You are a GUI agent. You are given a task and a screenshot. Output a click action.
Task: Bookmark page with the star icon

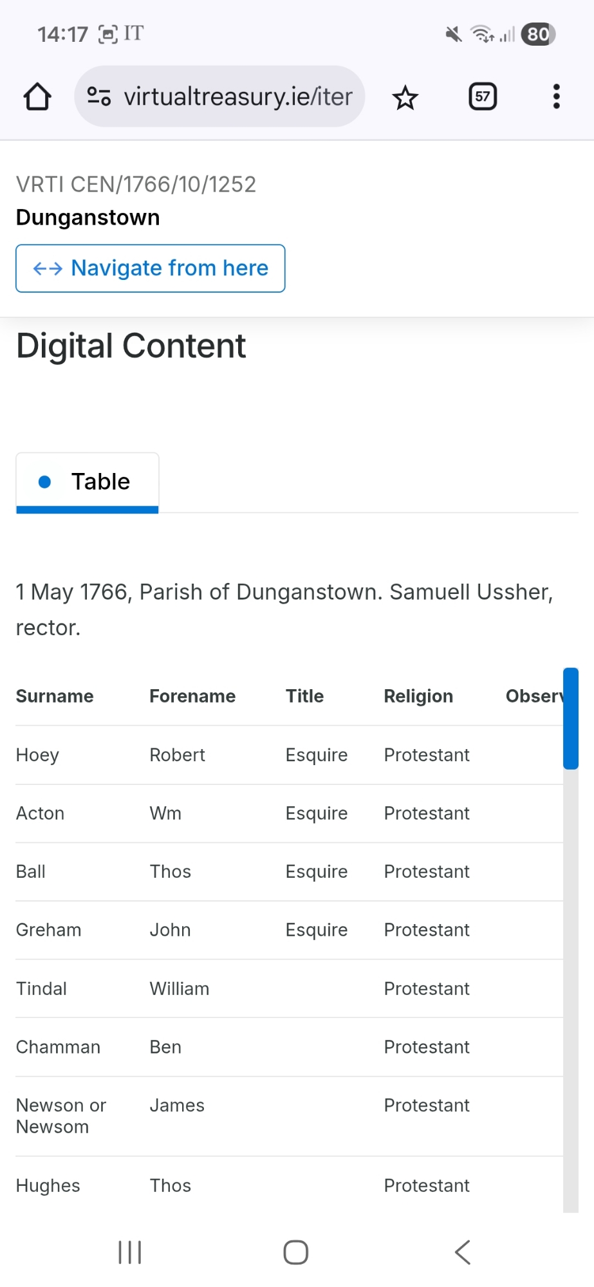[405, 98]
